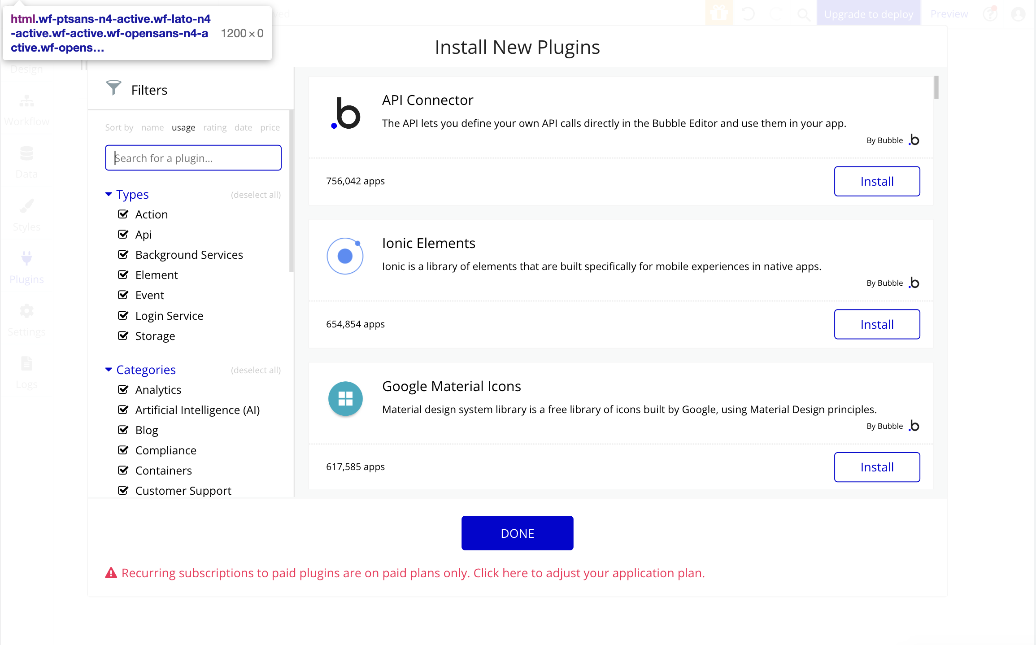The image size is (1036, 645).
Task: Open the search icon in the top toolbar
Action: [x=803, y=13]
